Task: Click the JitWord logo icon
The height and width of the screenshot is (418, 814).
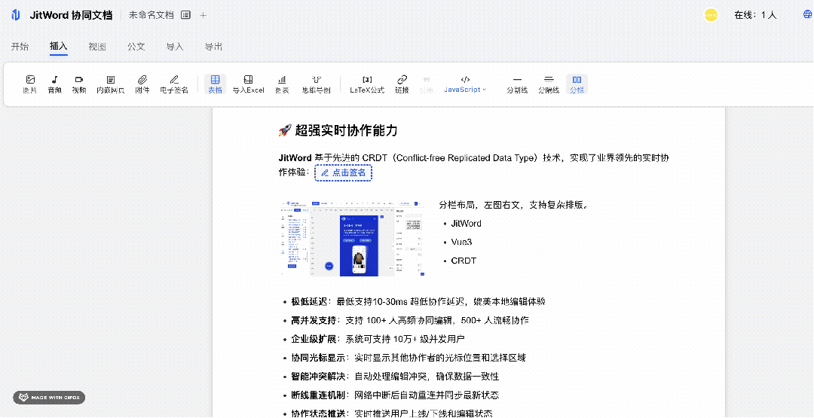Action: [x=16, y=15]
